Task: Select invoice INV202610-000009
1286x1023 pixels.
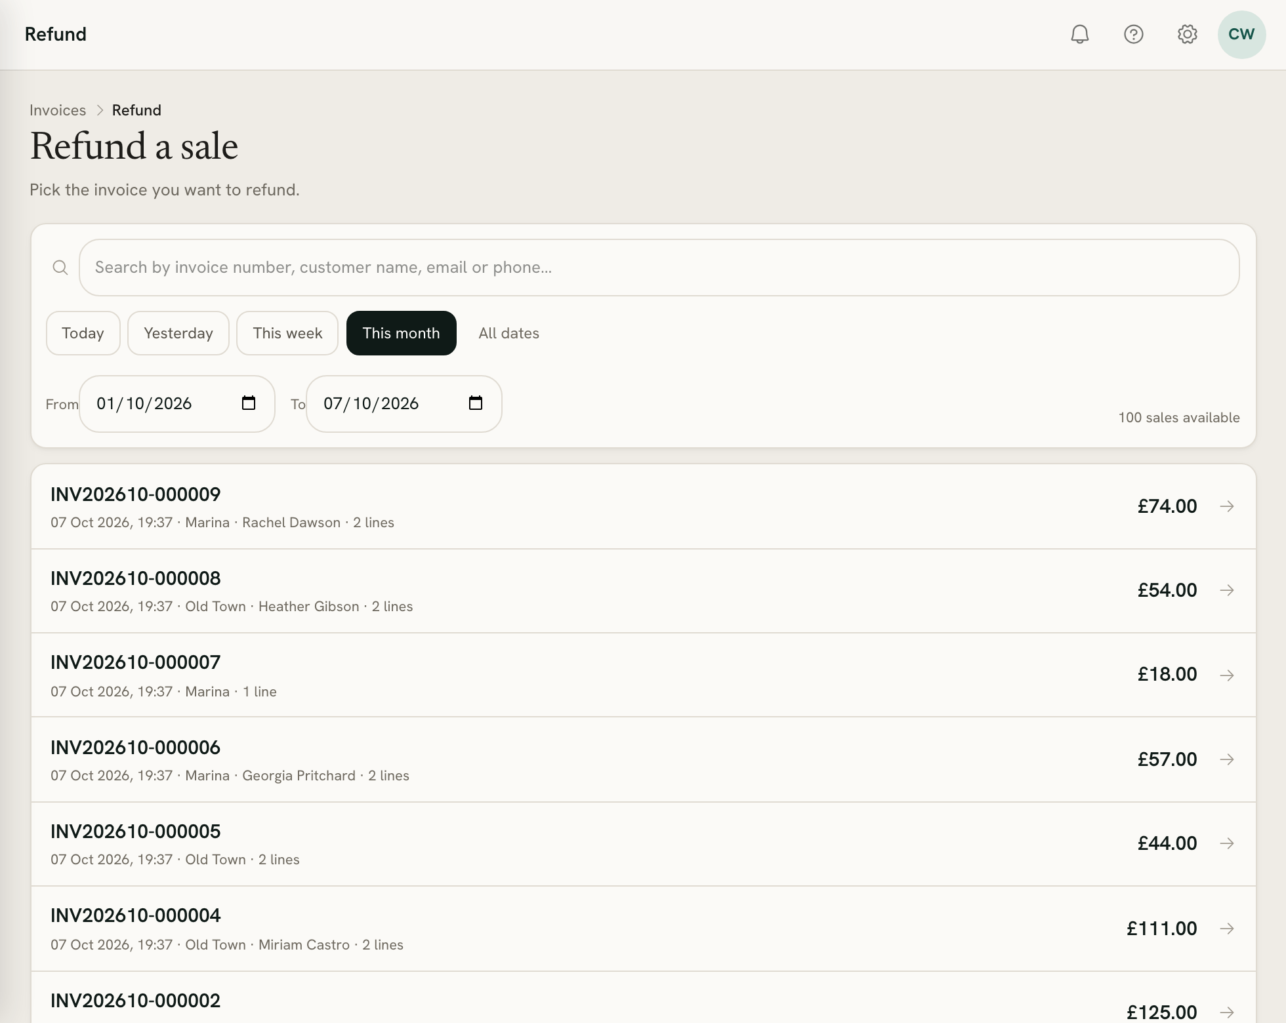Action: tap(644, 507)
